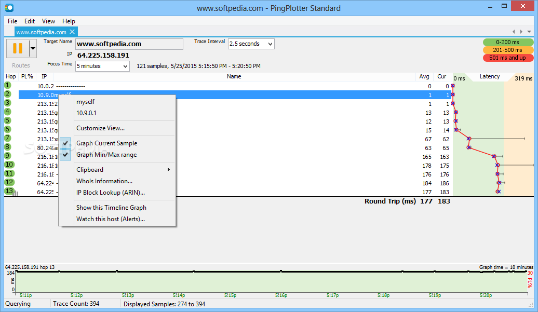Click hop 11 green circle icon
Screen dimensions: 538x312
coord(9,173)
